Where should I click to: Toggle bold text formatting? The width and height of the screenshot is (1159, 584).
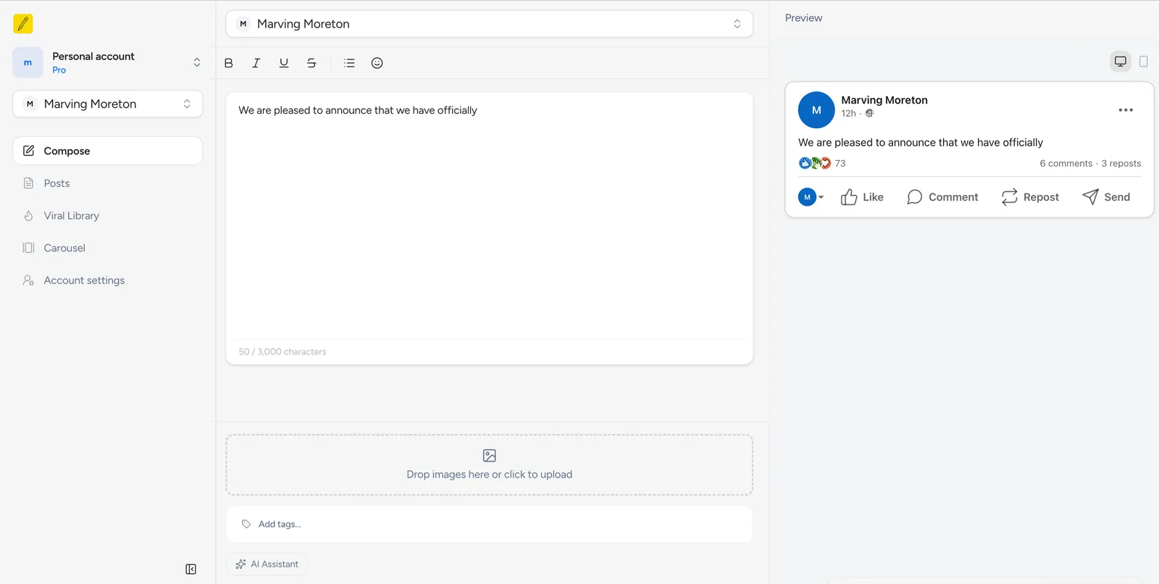tap(229, 63)
